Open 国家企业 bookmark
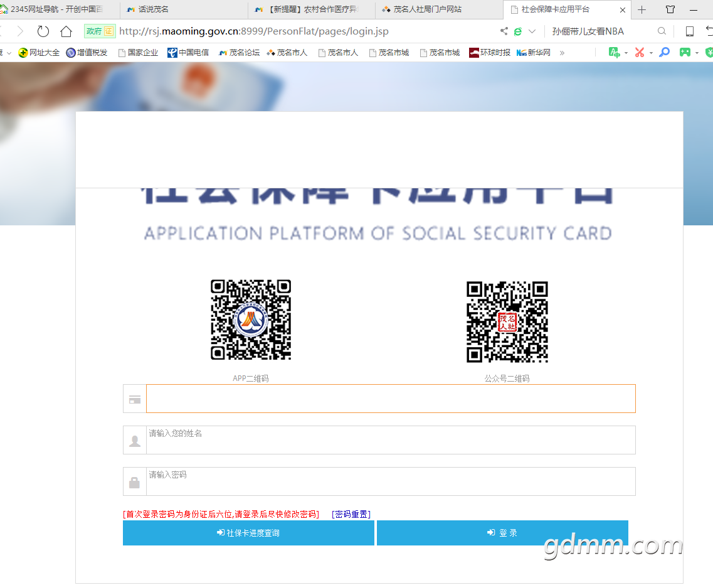Screen dimensions: 713x585 click(138, 53)
